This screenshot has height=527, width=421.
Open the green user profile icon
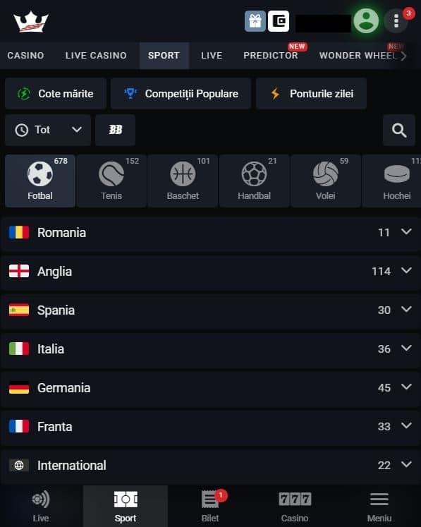[x=366, y=21]
